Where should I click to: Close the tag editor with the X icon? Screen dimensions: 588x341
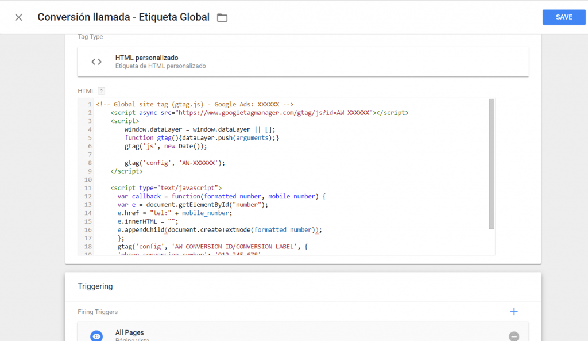coord(18,17)
